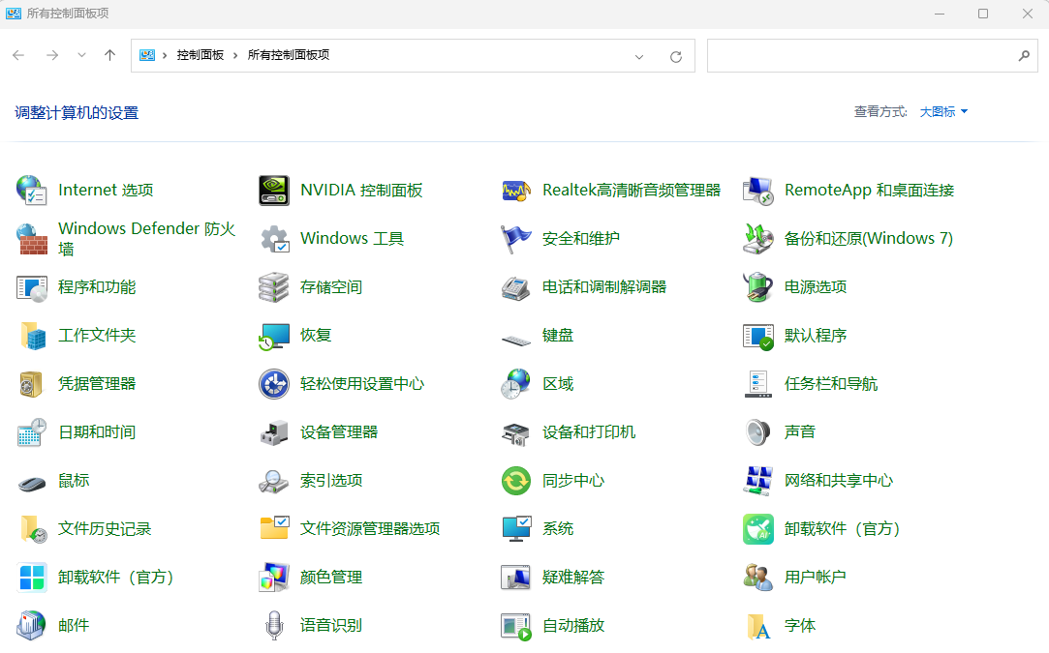Open the 凭据管理器 safe icon

pos(31,384)
